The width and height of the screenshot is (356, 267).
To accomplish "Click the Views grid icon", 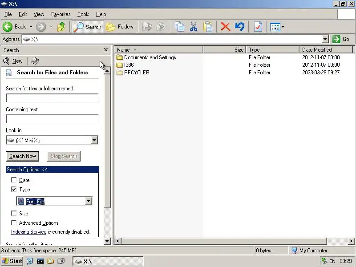I will pos(275,27).
